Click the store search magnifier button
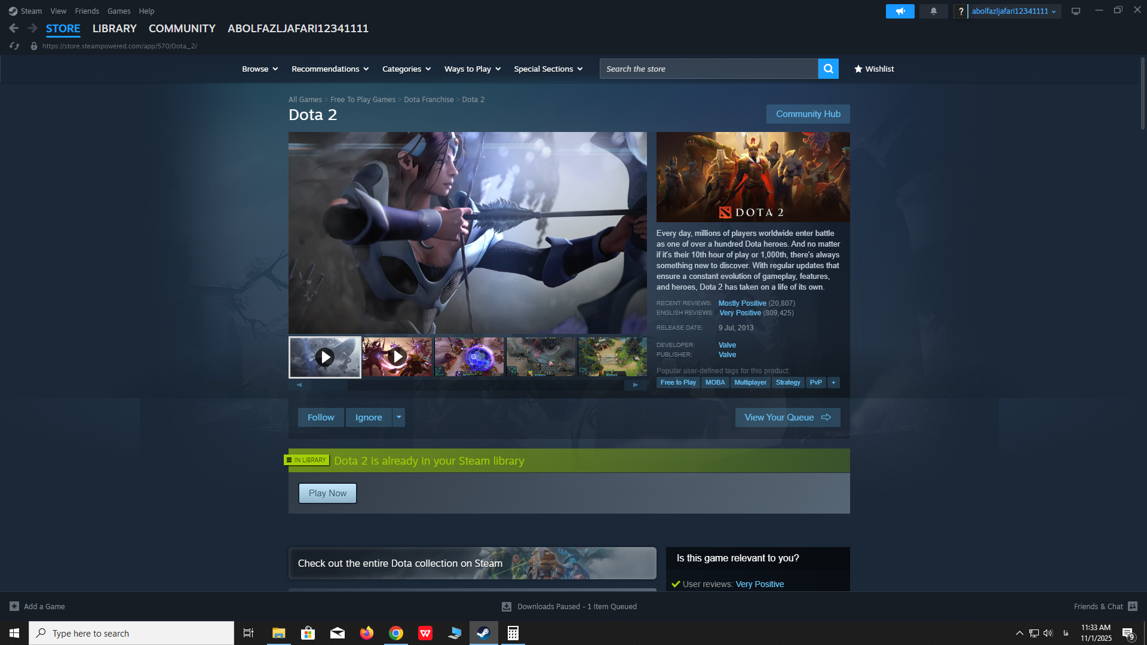Screen dimensions: 1147x645 pyautogui.click(x=828, y=68)
